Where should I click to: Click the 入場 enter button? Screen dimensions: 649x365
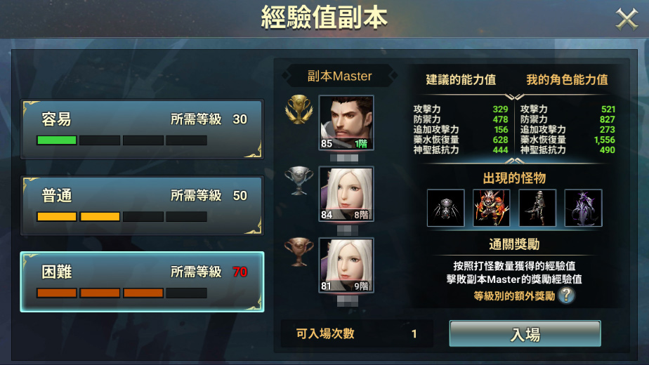coord(525,333)
